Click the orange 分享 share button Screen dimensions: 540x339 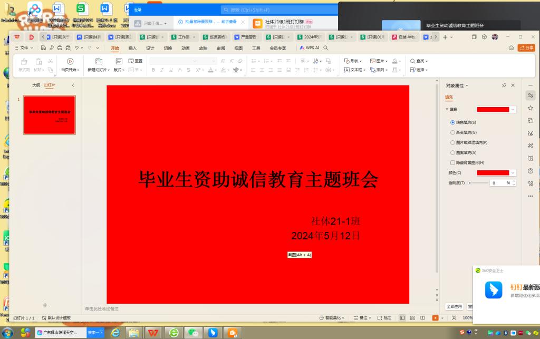[526, 48]
